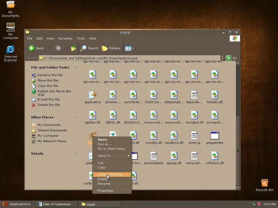Open Recycle Bin desktop icon
This screenshot has height=208, width=278.
(264, 185)
